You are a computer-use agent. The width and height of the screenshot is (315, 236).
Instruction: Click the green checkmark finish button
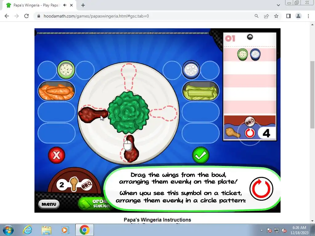point(201,155)
